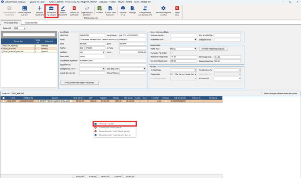The width and height of the screenshot is (301, 178).
Task: Click the Durum column header
Action: tap(55, 98)
